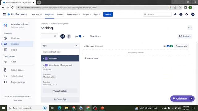Click the browser reload icon
The image size is (198, 111).
click(x=12, y=7)
